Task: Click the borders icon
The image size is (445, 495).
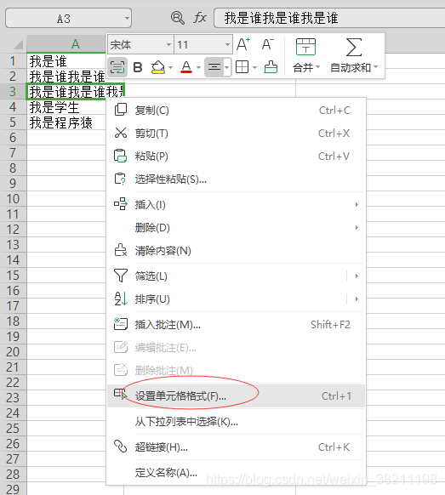Action: pyautogui.click(x=242, y=67)
